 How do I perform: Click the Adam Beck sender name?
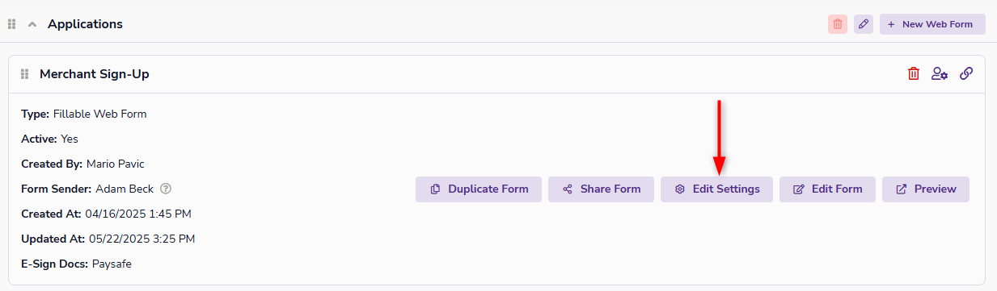pos(125,189)
